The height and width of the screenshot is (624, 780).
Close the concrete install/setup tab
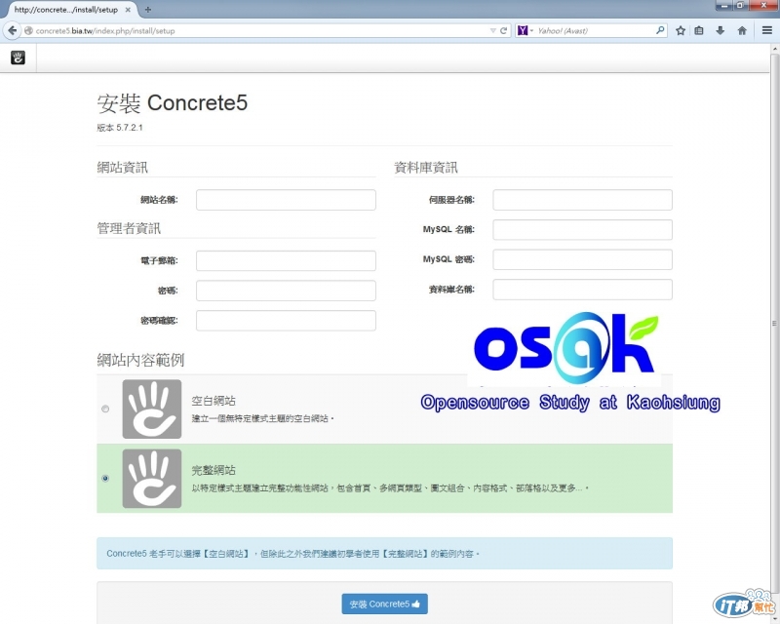tap(128, 10)
